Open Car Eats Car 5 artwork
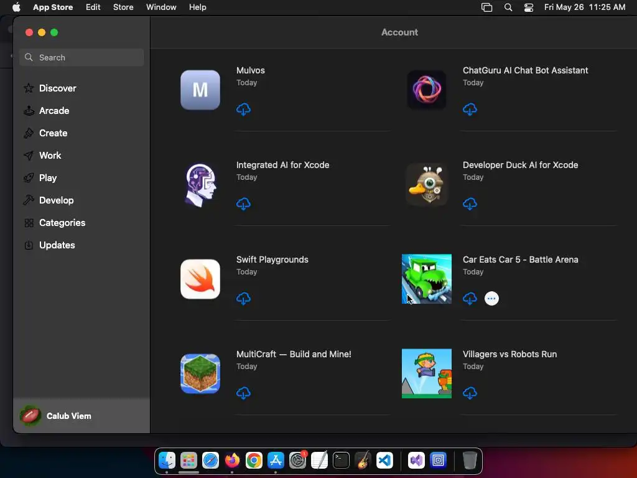 click(427, 279)
